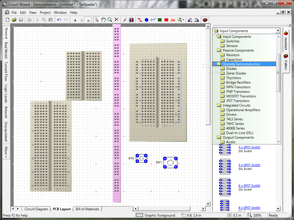Stop the simulation
This screenshot has width=294, height=220.
point(88,20)
